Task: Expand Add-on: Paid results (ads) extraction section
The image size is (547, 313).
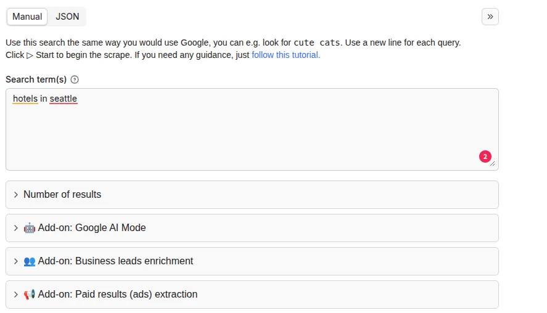Action: [x=252, y=295]
